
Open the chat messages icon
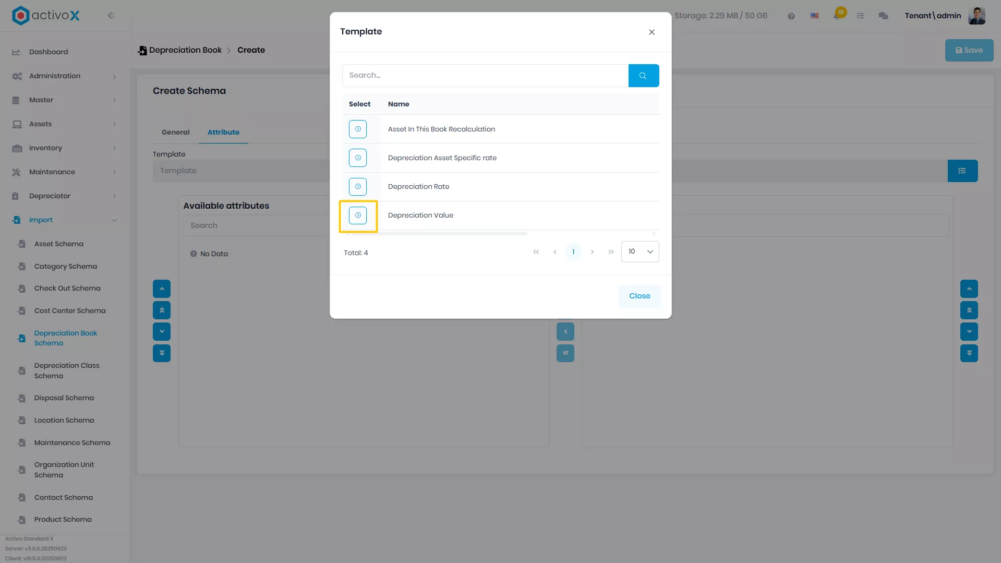tap(883, 16)
